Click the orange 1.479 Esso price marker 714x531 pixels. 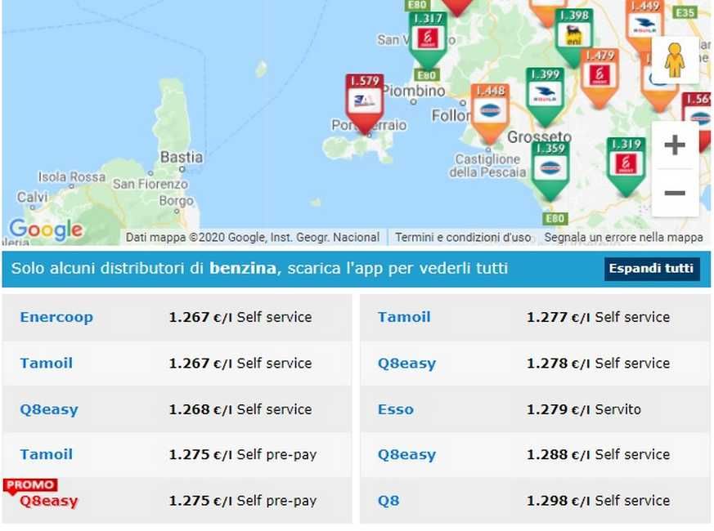[x=599, y=77]
